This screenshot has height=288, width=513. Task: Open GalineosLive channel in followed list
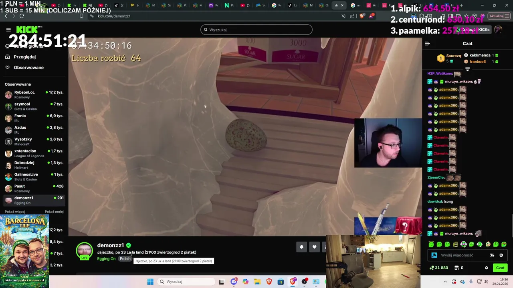point(34,177)
